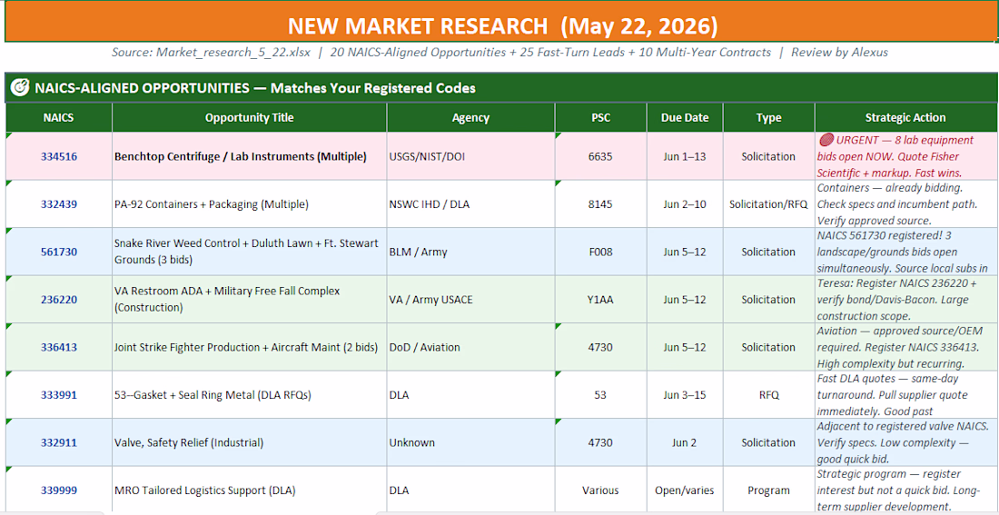This screenshot has width=999, height=515.
Task: Select the Adjacent to registered valve NAICS cell
Action: 906,443
